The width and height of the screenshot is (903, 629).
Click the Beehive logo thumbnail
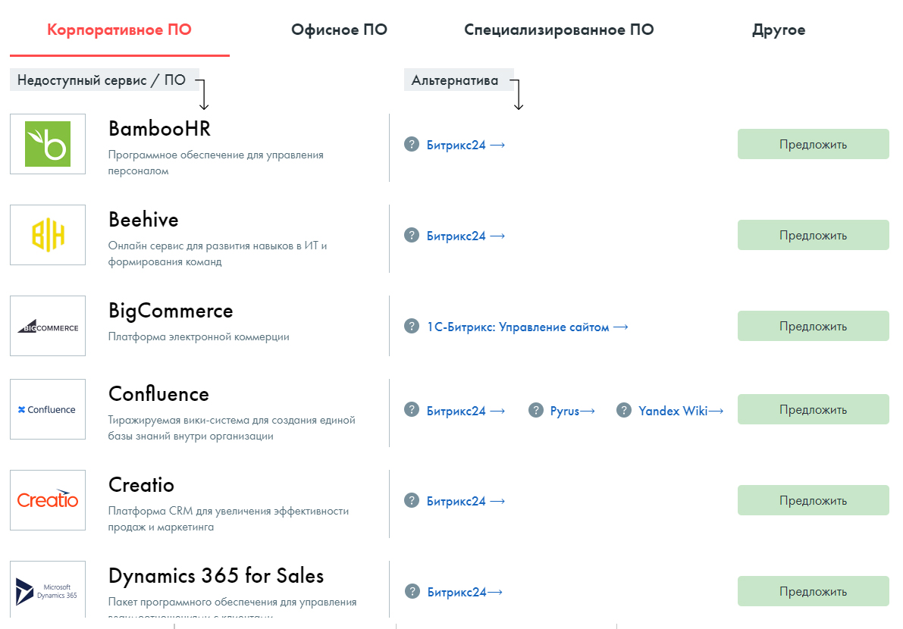coord(48,235)
